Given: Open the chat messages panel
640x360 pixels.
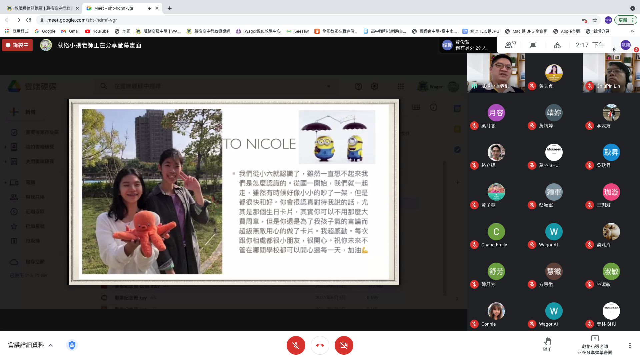Looking at the screenshot, I should pos(533,45).
